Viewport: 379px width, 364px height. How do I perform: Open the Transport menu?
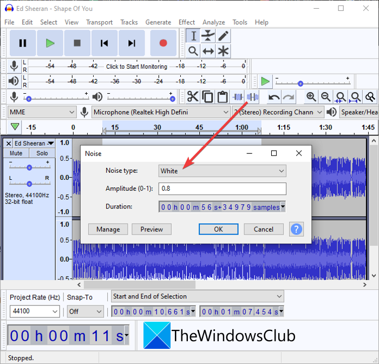(x=99, y=22)
